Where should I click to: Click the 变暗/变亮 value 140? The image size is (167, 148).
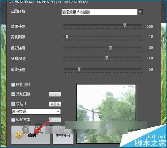(150, 58)
